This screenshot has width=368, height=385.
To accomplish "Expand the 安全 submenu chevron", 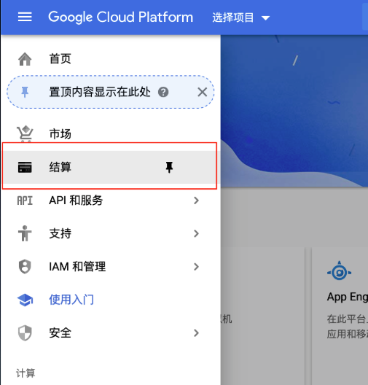I will coord(196,333).
